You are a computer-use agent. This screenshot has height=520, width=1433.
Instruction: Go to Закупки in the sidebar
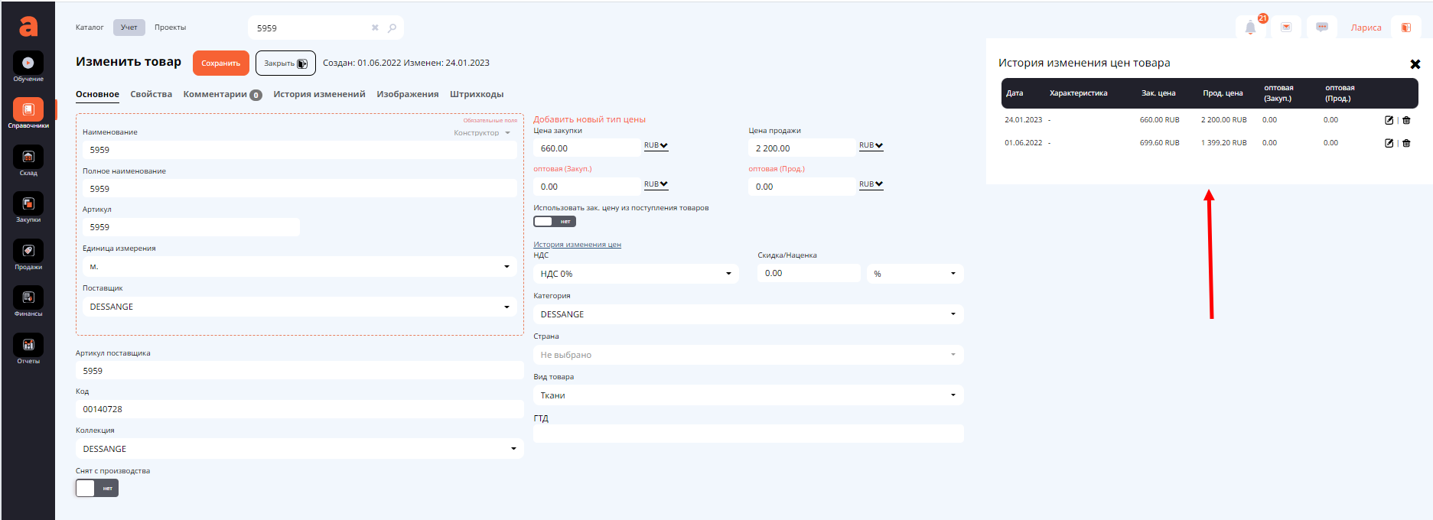coord(28,204)
